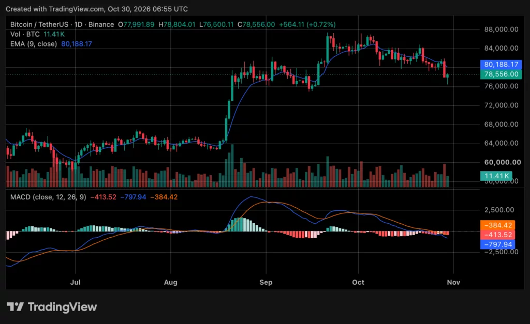This screenshot has height=324, width=530.
Task: Click MACD line legend value −797.94
Action: click(133, 197)
